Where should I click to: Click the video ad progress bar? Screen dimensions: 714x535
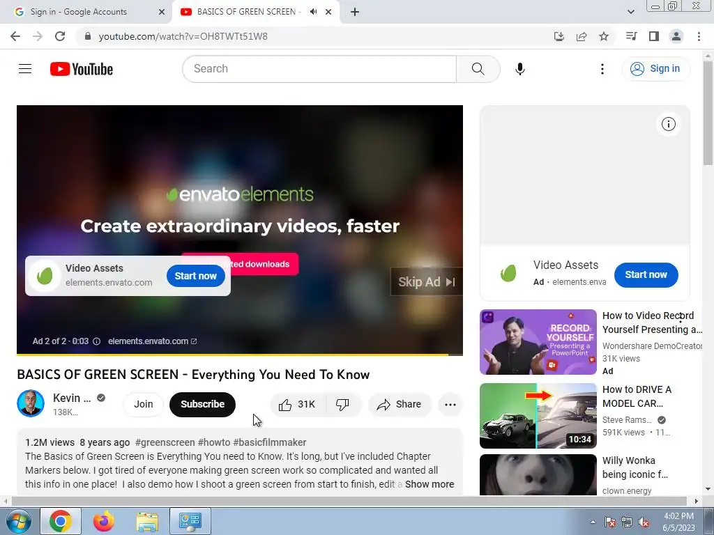click(x=240, y=354)
